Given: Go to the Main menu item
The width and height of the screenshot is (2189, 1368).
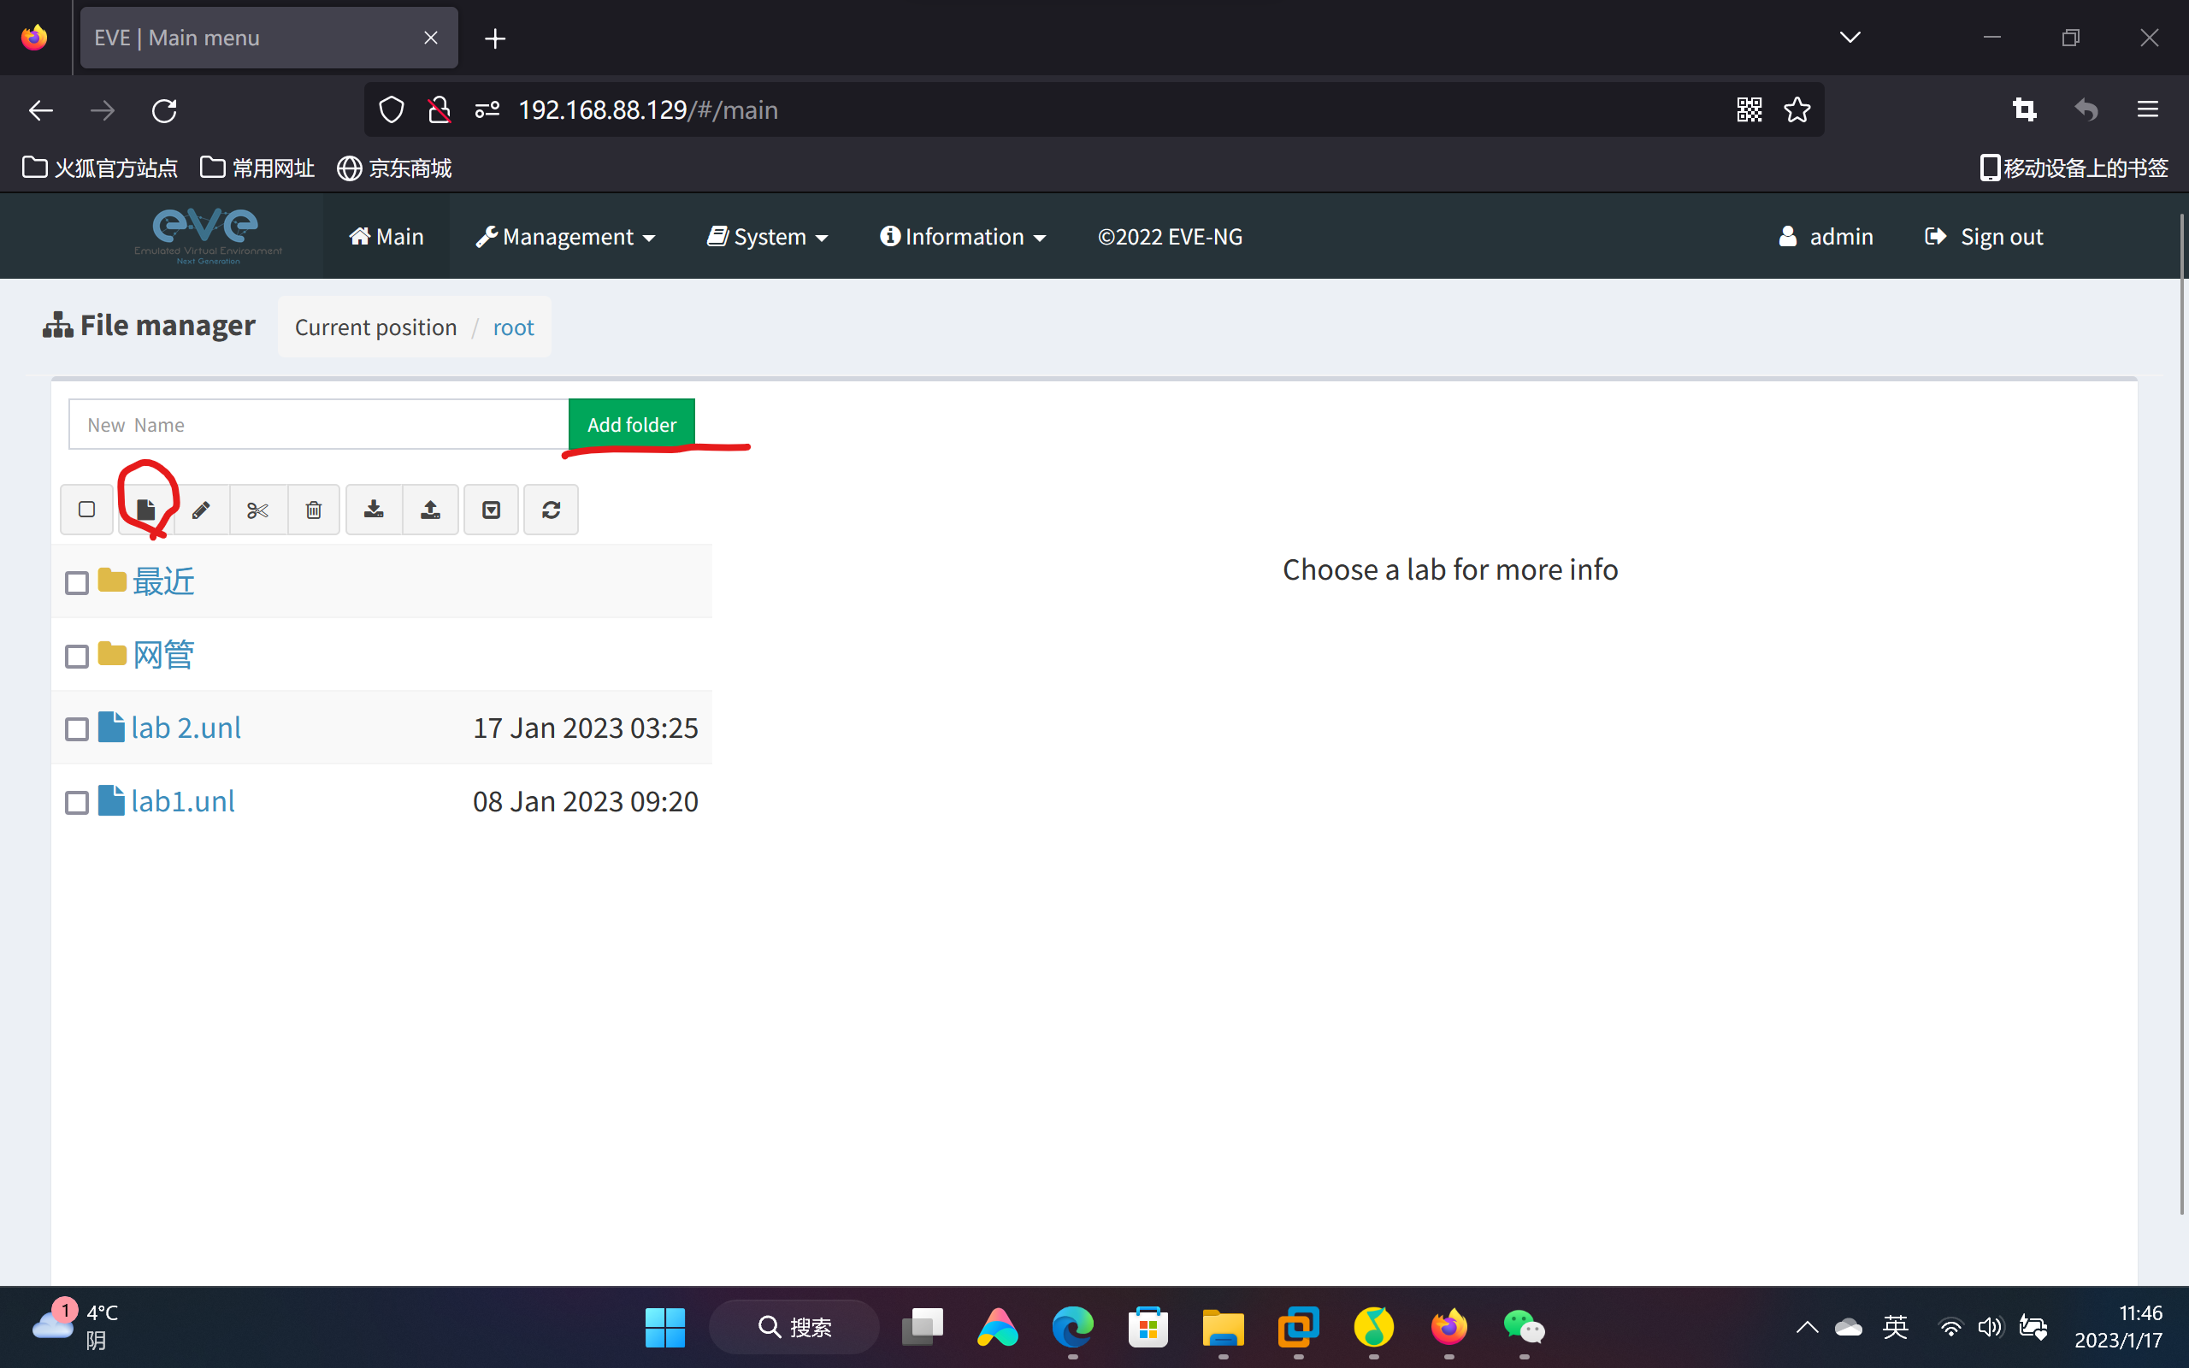Looking at the screenshot, I should [x=386, y=237].
